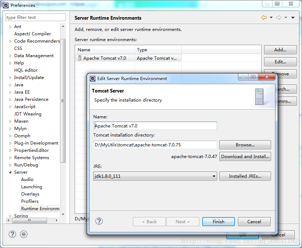Select the Remote Systems tree item
302x248 pixels.
(x=32, y=158)
